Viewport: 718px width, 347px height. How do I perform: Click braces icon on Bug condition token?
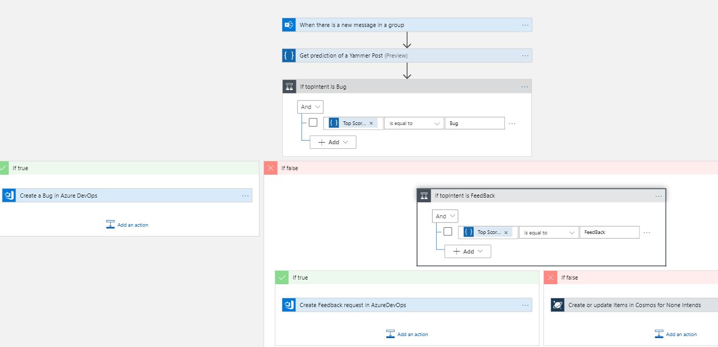click(334, 123)
